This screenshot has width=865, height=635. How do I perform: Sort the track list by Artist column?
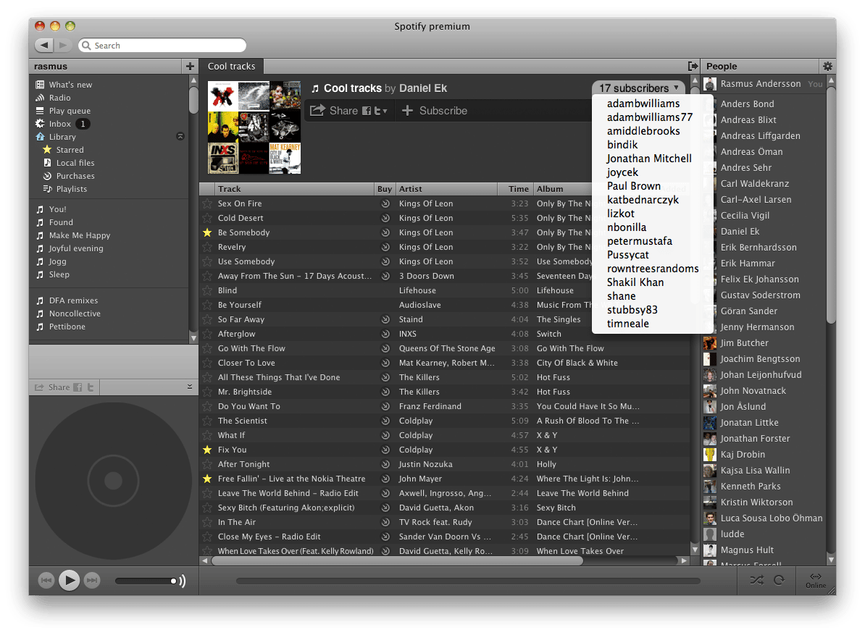(x=446, y=189)
